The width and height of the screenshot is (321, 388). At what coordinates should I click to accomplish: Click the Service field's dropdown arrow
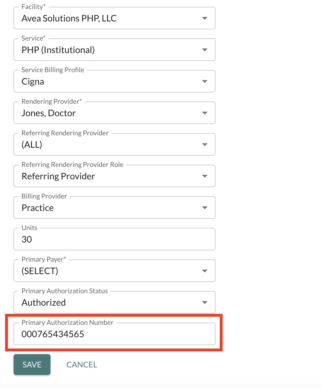tap(205, 50)
